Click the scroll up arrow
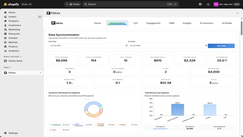Viewport: 243px width, 137px height. (x=241, y=18)
